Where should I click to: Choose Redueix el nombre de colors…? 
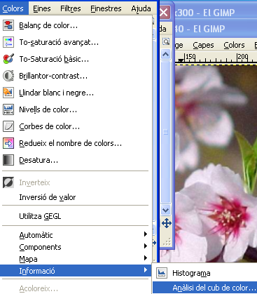tap(75, 143)
